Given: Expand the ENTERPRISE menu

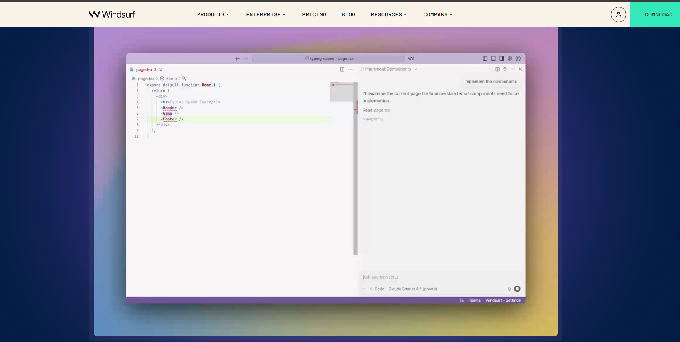Looking at the screenshot, I should 265,14.
